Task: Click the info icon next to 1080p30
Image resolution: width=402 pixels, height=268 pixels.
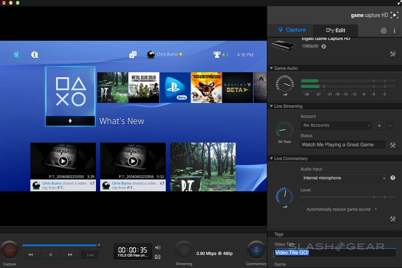Action: tap(323, 46)
